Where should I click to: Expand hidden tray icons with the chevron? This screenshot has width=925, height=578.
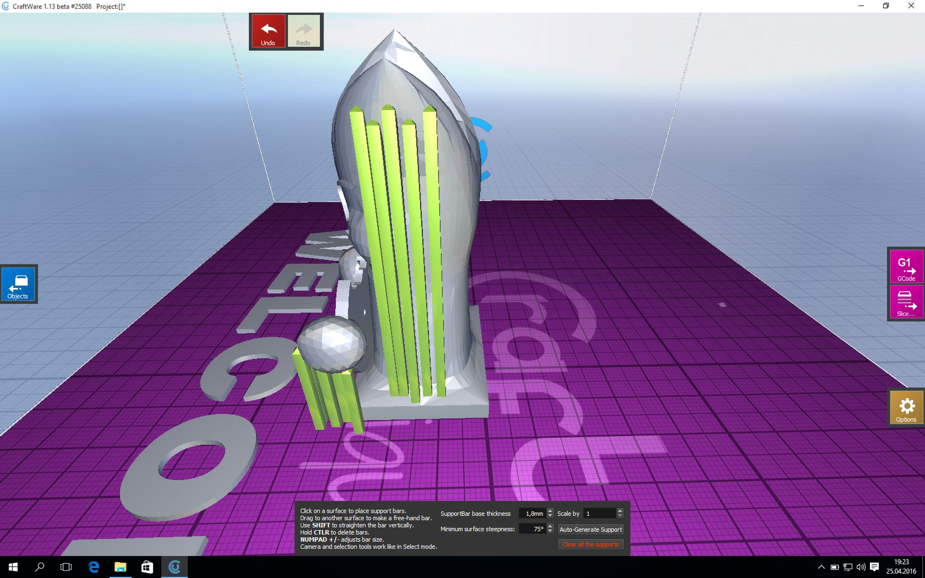821,567
